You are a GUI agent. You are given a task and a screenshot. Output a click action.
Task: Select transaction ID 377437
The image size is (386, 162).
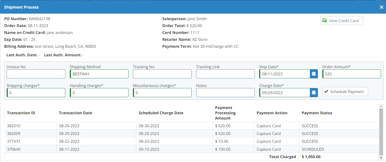[14, 141]
